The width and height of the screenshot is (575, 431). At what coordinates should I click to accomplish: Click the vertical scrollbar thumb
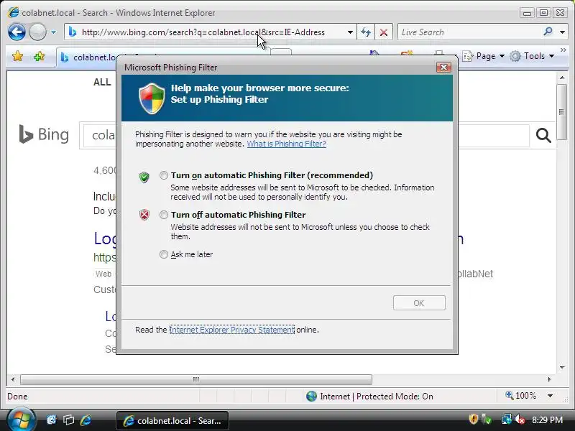[562, 112]
